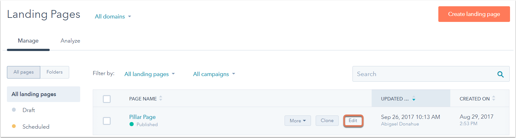Click the search magnifier icon
This screenshot has height=138, width=516.
pos(500,74)
